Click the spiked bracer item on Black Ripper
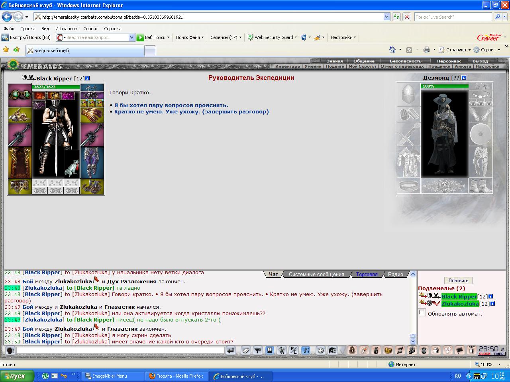 coord(20,115)
